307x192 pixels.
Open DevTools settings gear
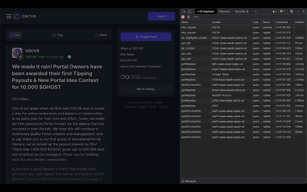[292, 12]
